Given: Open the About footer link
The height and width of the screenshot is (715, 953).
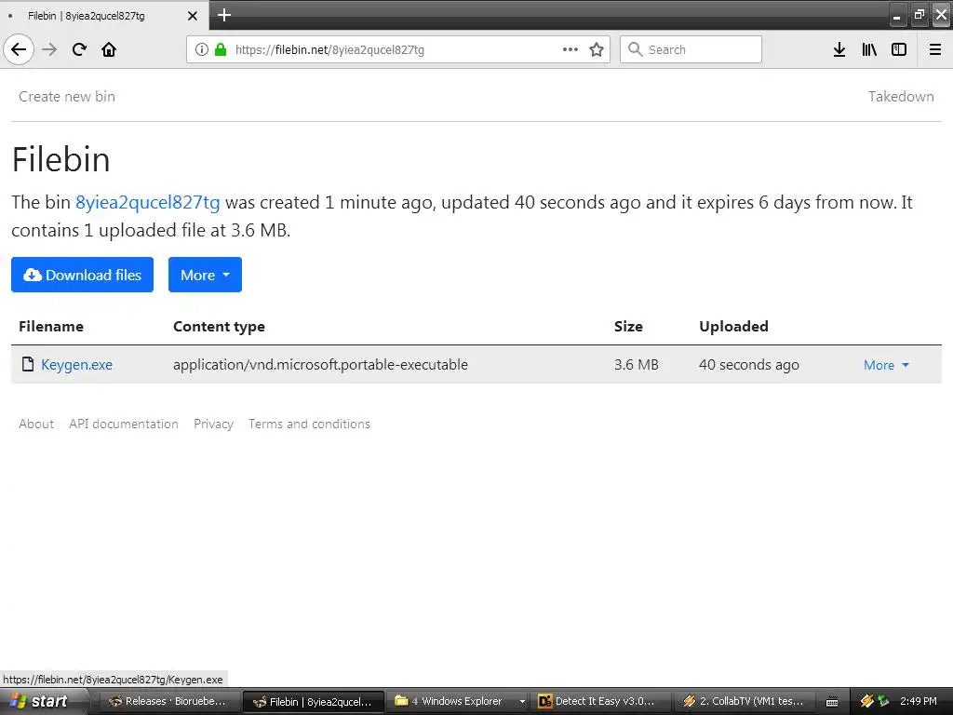Looking at the screenshot, I should pos(36,424).
